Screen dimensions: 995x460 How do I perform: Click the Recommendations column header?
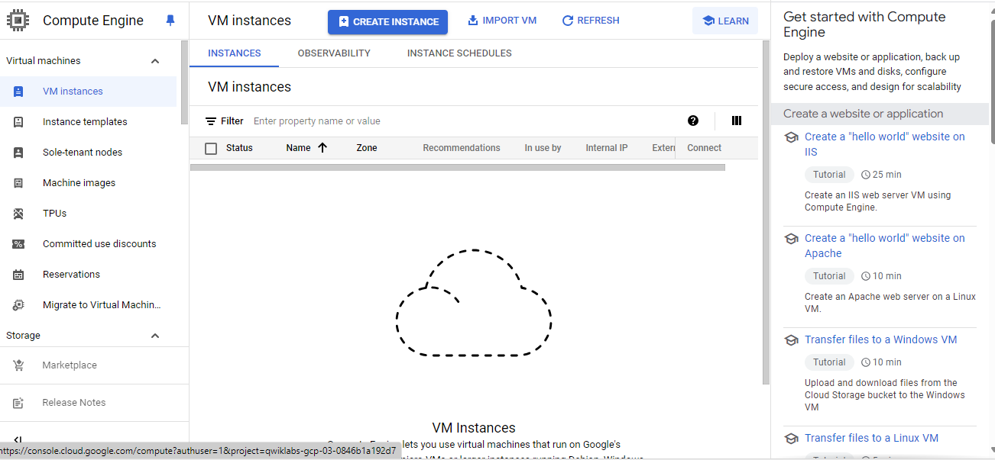coord(462,148)
